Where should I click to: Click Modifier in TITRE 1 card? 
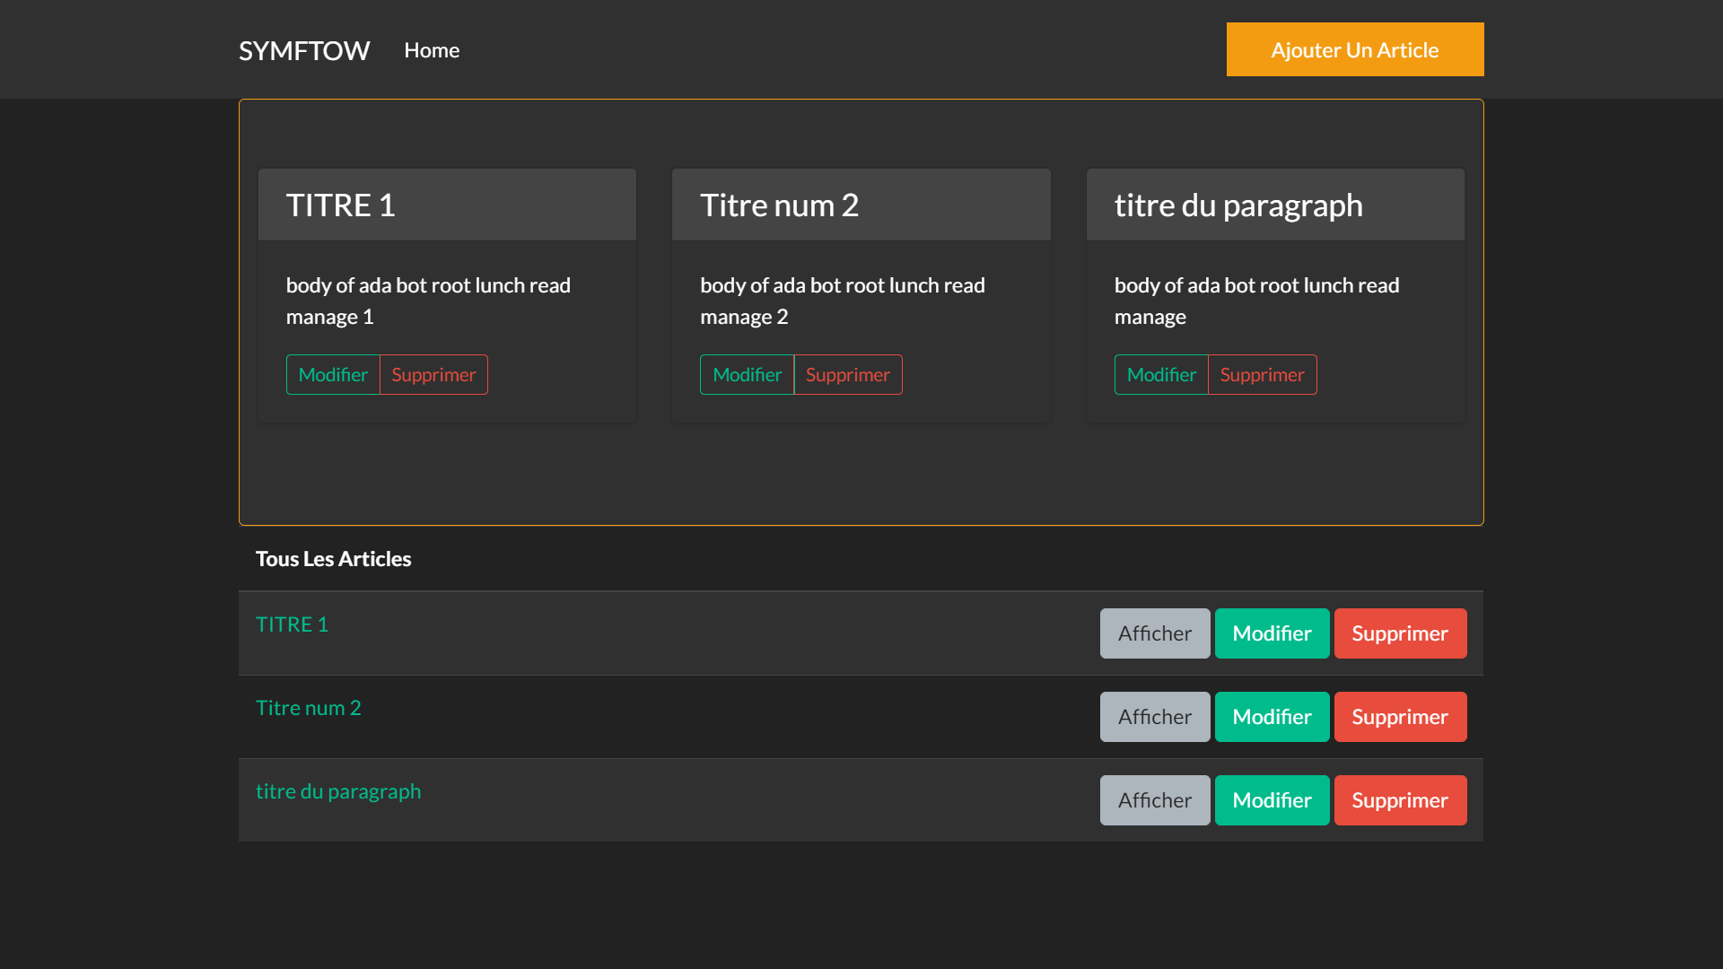pyautogui.click(x=333, y=375)
